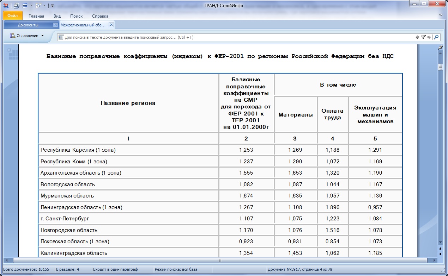Click the faded grid icon in left panel
This screenshot has width=448, height=276.
pos(13,54)
